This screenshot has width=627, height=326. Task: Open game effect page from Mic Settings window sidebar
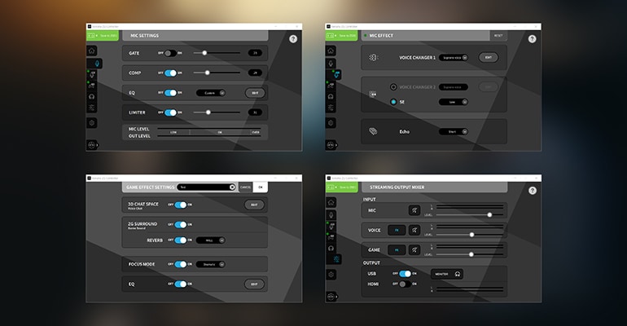point(91,86)
